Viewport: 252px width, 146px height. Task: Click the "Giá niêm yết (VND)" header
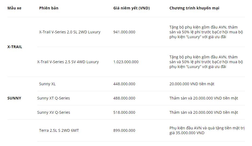click(131, 8)
